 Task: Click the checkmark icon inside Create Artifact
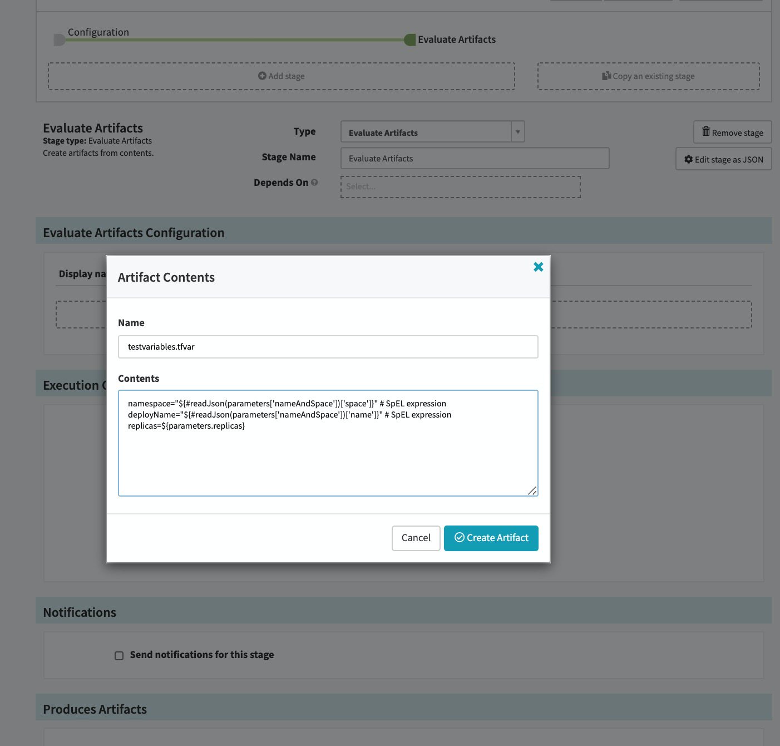click(460, 538)
